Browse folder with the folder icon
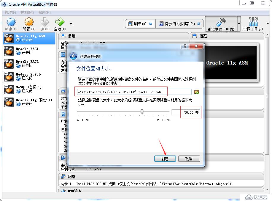Image resolution: width=272 pixels, height=201 pixels. tap(197, 92)
